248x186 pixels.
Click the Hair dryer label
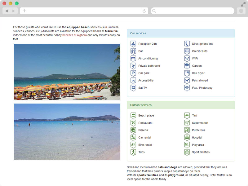point(198,73)
